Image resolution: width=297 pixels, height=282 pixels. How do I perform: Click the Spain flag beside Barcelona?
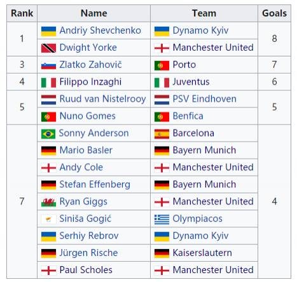(x=162, y=134)
